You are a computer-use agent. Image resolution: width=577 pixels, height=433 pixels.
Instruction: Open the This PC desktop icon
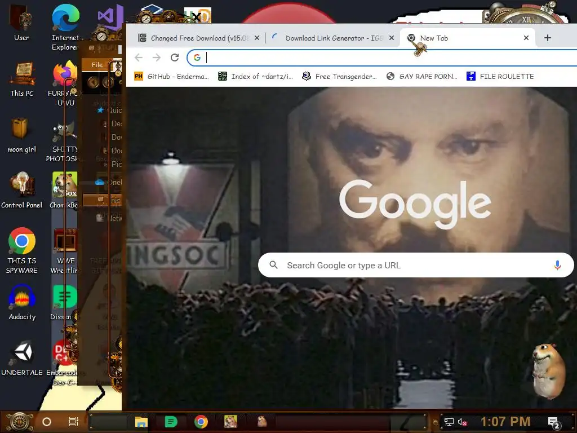point(22,79)
